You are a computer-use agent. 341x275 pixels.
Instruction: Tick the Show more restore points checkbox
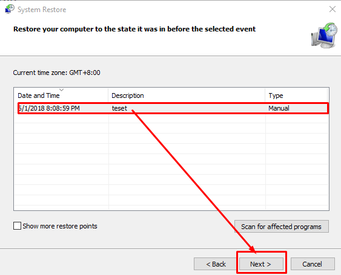pos(17,225)
